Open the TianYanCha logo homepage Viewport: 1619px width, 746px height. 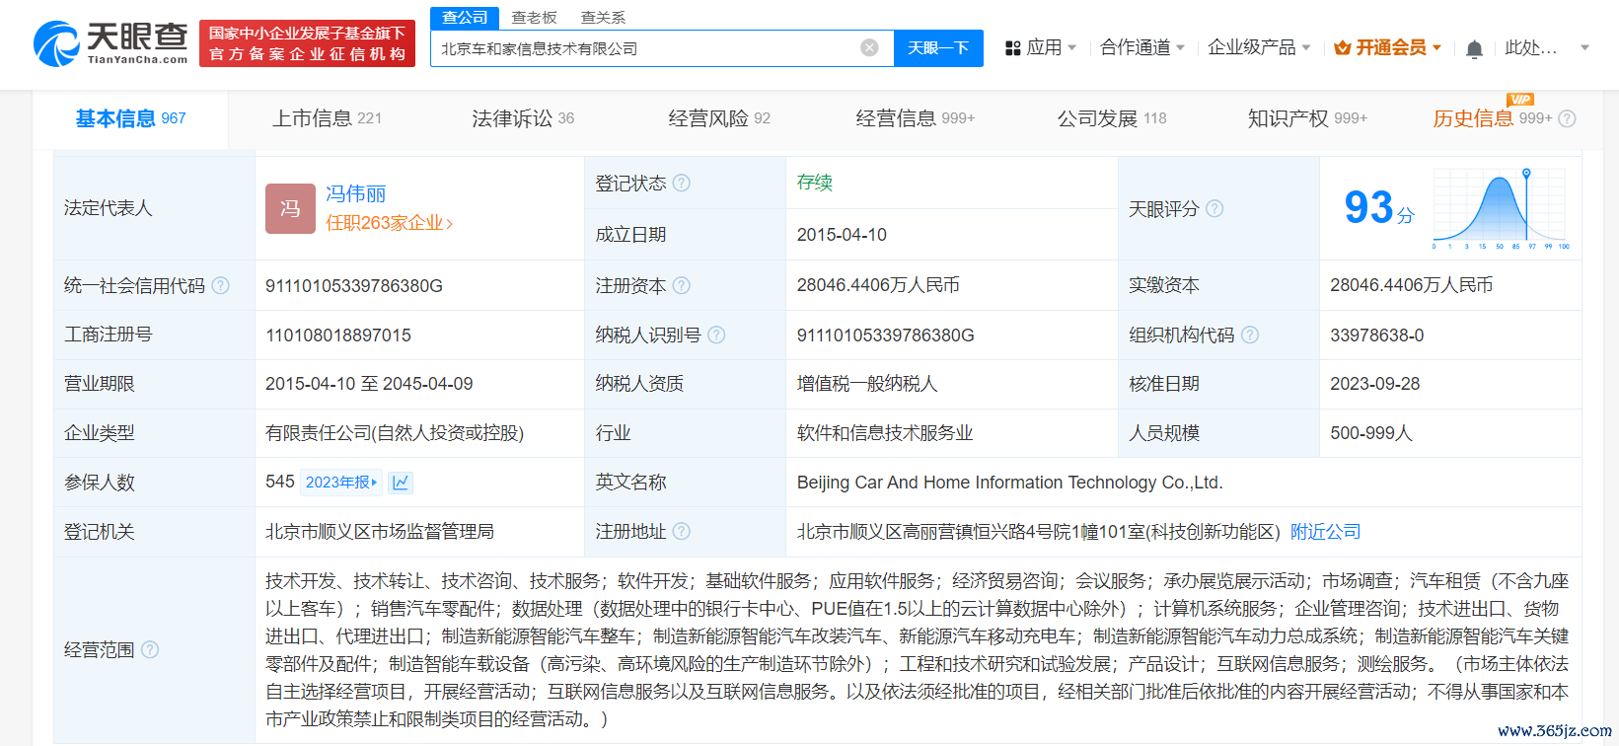pos(110,43)
